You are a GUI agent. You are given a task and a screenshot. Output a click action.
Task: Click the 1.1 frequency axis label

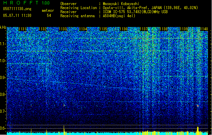(3, 44)
